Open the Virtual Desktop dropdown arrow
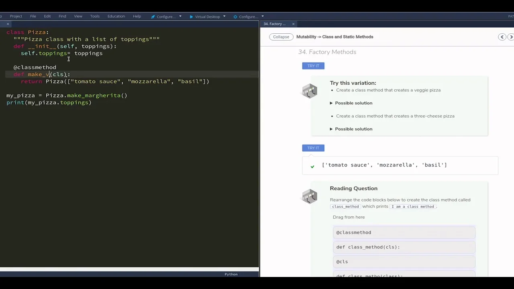This screenshot has width=514, height=289. coord(224,16)
